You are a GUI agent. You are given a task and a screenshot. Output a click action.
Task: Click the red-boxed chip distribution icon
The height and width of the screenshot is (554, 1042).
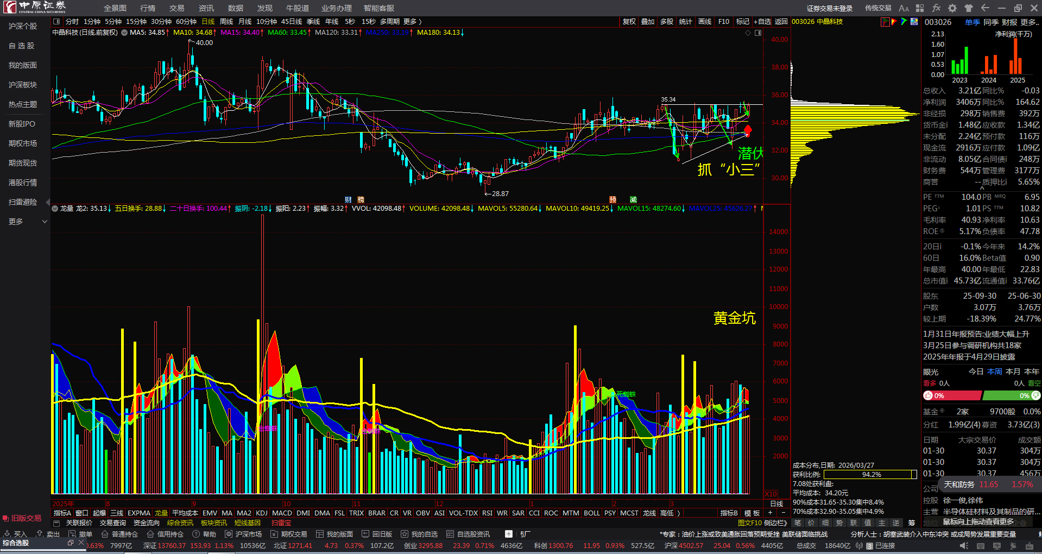885,22
